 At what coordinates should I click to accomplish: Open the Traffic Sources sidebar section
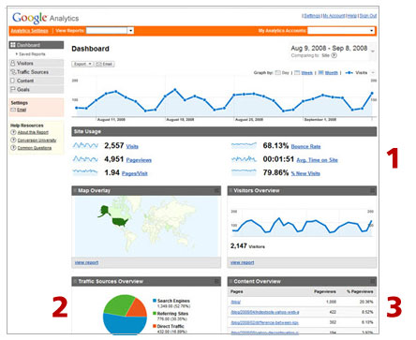click(37, 72)
